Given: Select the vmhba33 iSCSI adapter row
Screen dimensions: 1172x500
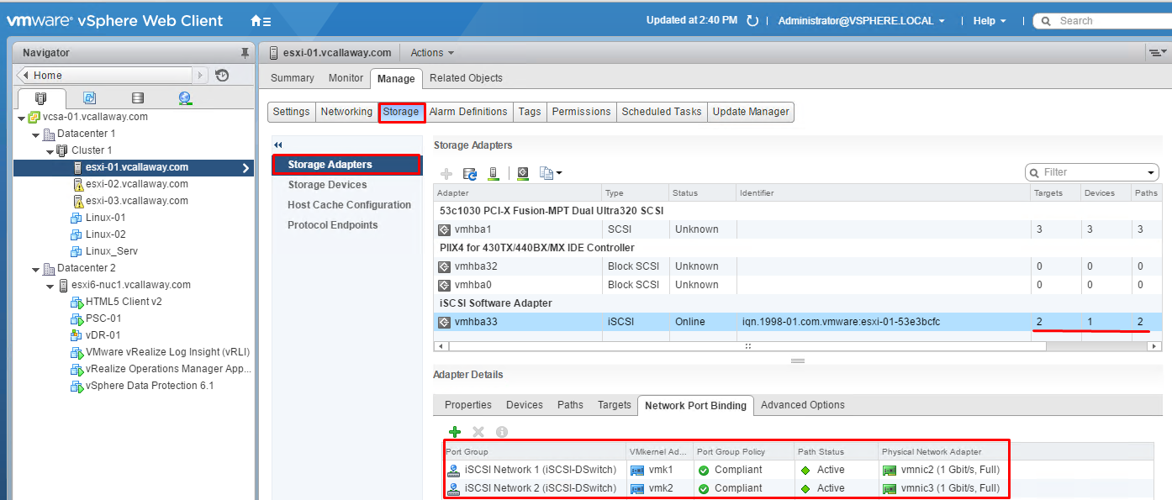Looking at the screenshot, I should (798, 322).
